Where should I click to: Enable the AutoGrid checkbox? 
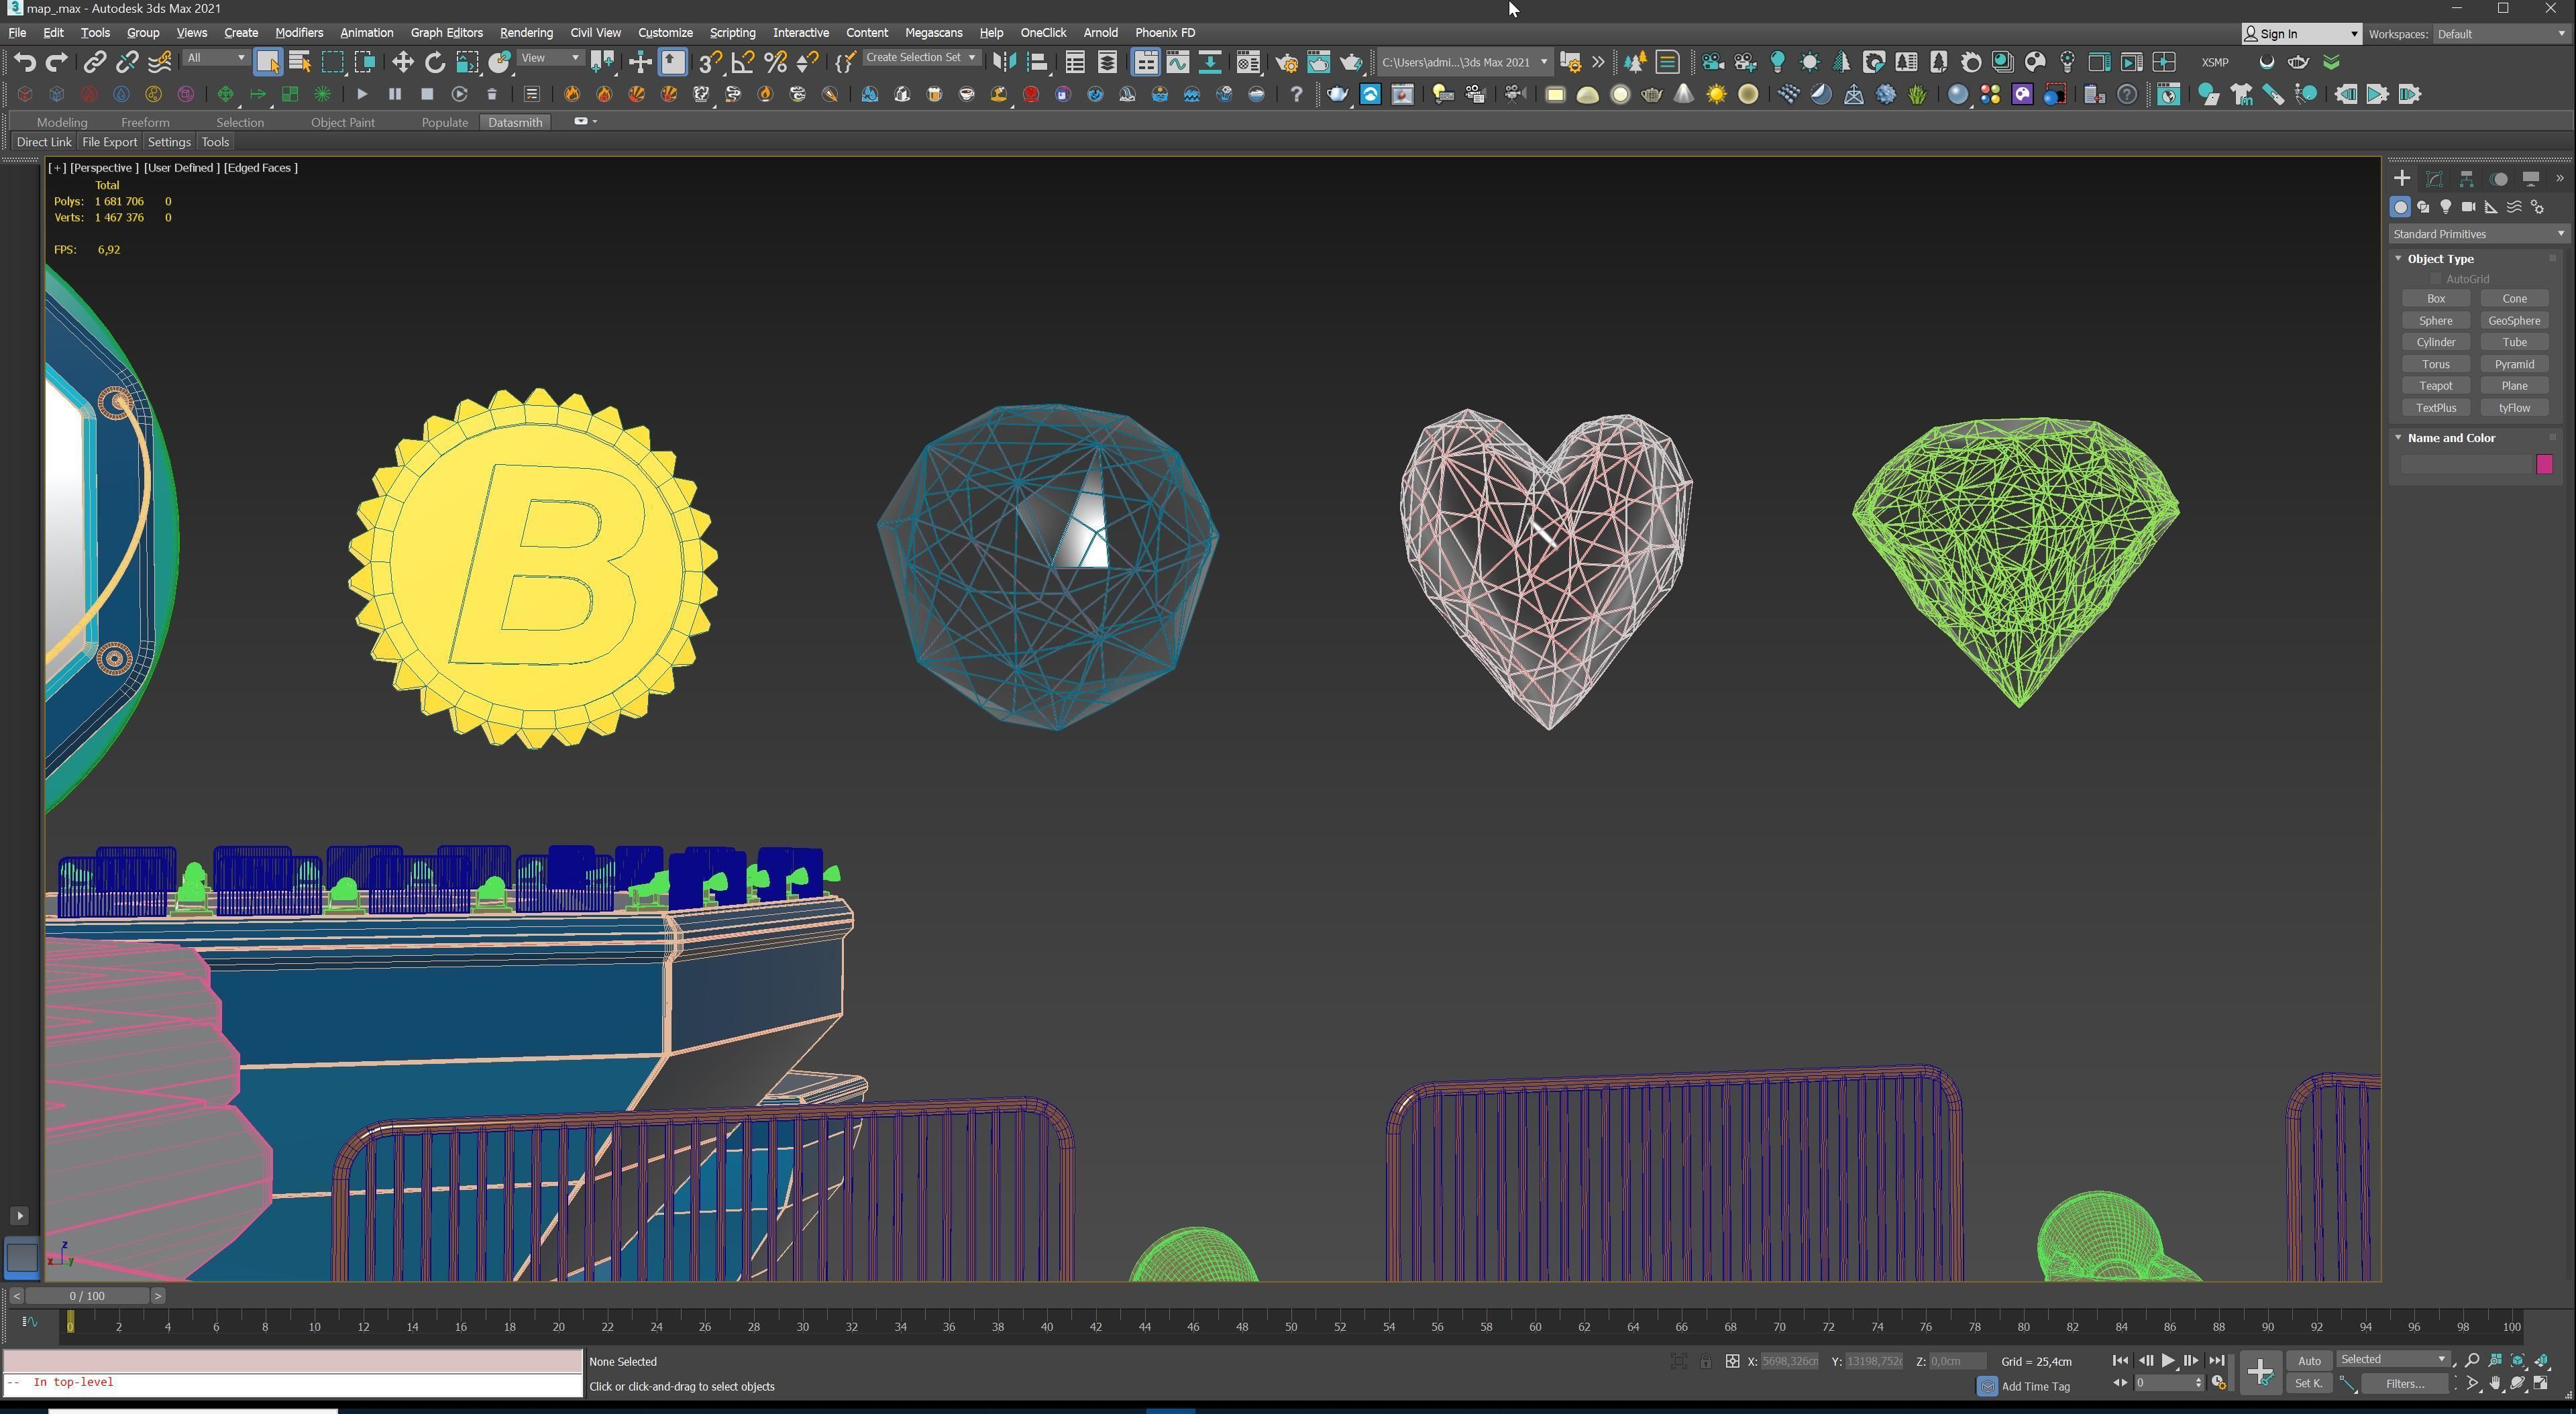pos(2436,279)
